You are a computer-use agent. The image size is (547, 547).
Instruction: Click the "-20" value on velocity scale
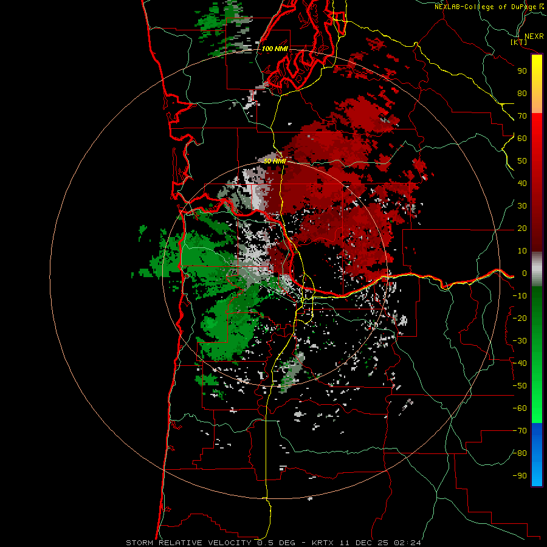click(x=520, y=318)
